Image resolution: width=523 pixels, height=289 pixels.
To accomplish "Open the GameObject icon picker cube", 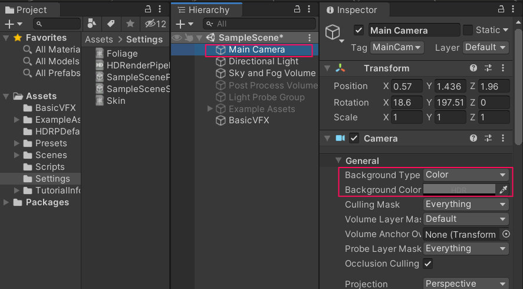I will click(334, 34).
